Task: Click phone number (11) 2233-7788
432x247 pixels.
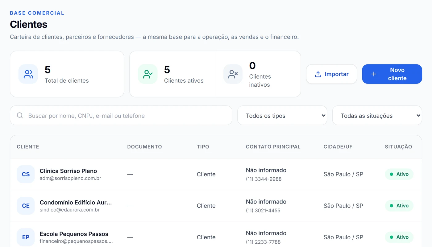Action: coord(263,242)
